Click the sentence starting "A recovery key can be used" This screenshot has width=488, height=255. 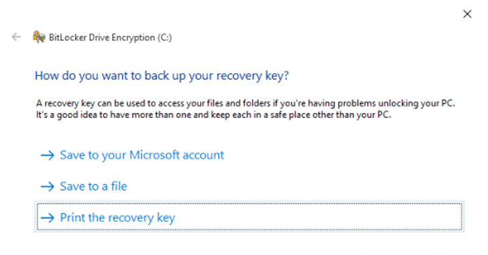pos(245,103)
